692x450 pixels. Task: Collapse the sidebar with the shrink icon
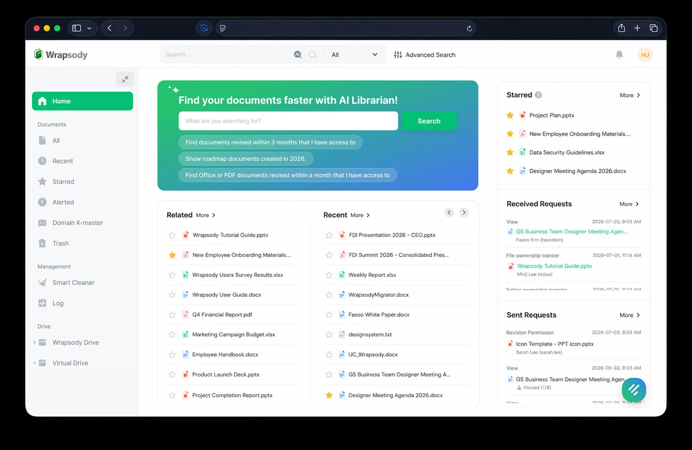pos(125,79)
